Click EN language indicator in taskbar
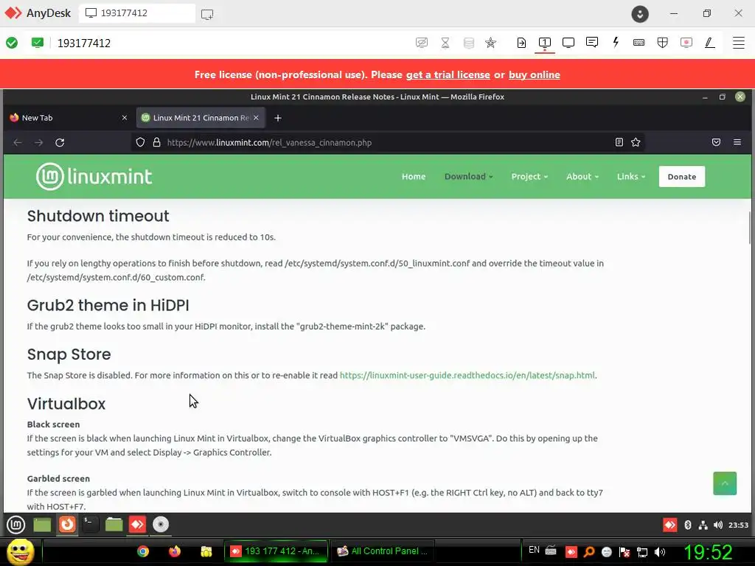 534,550
